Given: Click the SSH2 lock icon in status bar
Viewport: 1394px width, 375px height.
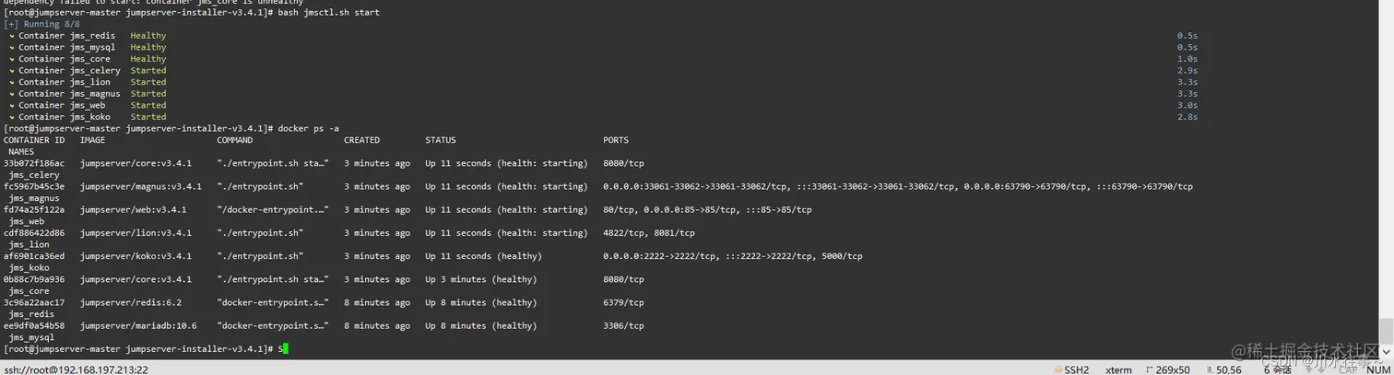Looking at the screenshot, I should 1058,369.
